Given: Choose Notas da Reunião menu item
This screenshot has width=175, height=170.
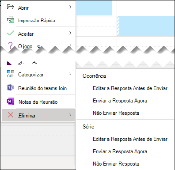Looking at the screenshot, I should [x=38, y=102].
